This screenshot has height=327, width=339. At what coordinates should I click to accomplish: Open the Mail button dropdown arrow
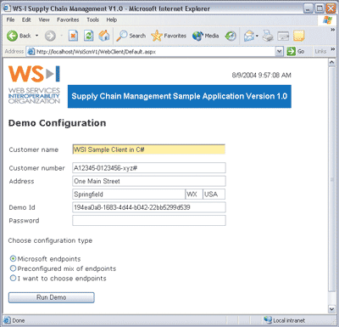point(257,36)
